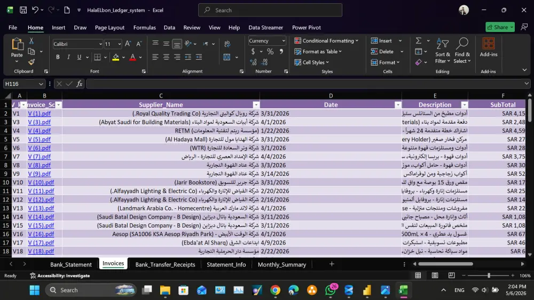
Task: Toggle Top Align vertical alignment
Action: pyautogui.click(x=155, y=43)
